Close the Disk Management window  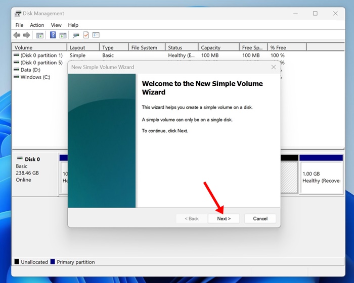tap(335, 14)
